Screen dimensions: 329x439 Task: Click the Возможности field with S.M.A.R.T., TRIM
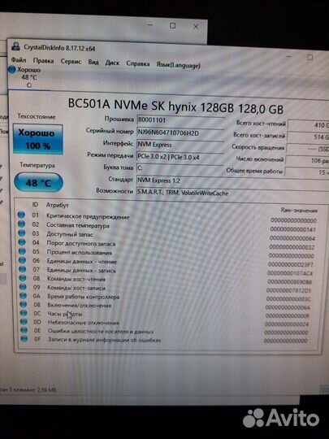232,193
